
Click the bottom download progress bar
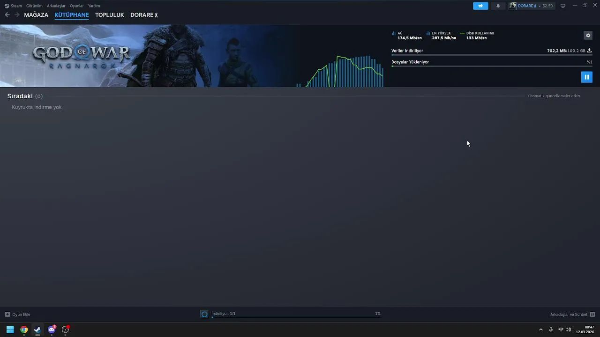point(296,317)
